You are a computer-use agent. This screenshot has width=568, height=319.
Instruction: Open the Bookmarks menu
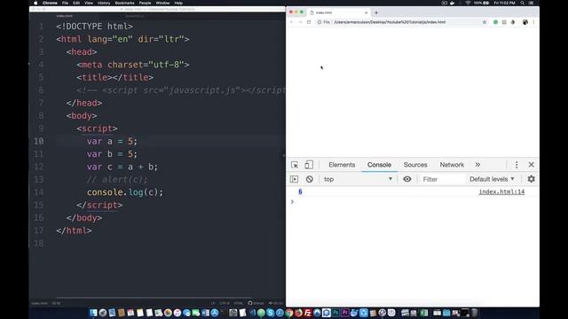click(124, 3)
